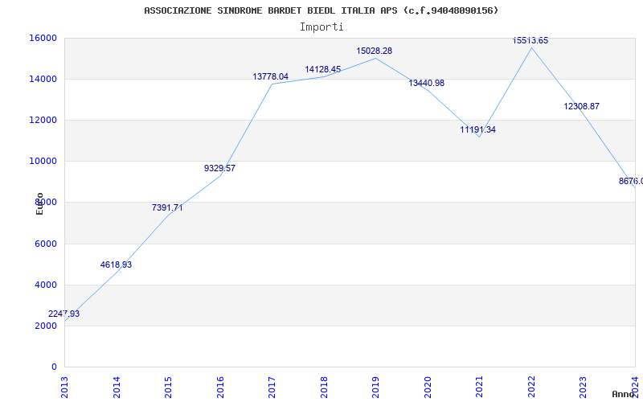643x402 pixels.
Task: Click x-axis year 2021
Action: [x=479, y=388]
